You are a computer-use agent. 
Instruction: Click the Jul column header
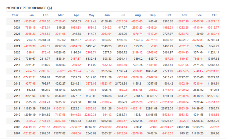(x=123, y=15)
